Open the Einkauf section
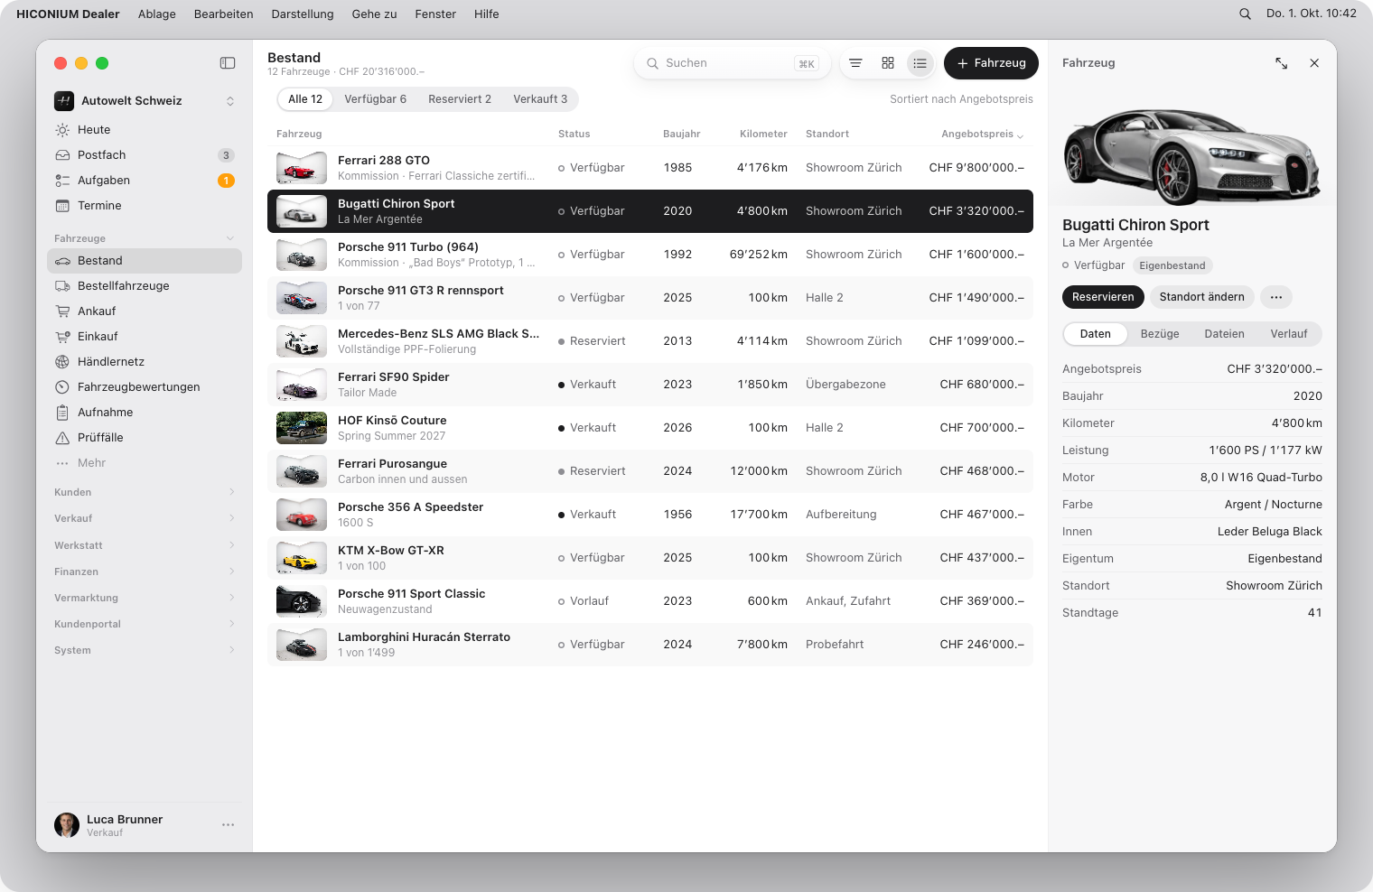The height and width of the screenshot is (892, 1373). pyautogui.click(x=145, y=337)
